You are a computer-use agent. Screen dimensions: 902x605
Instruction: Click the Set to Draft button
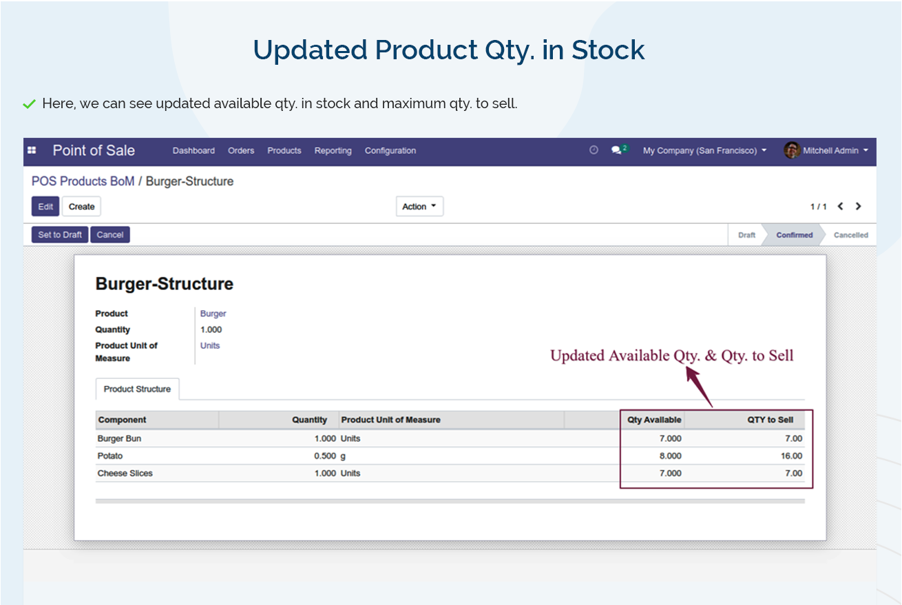coord(60,235)
